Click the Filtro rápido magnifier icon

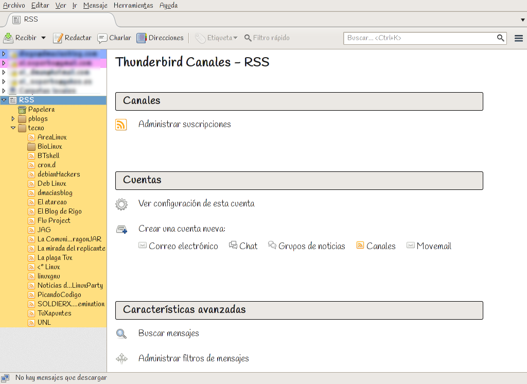click(x=248, y=38)
